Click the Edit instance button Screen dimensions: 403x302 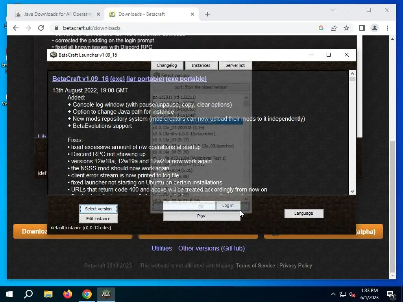[x=98, y=219]
